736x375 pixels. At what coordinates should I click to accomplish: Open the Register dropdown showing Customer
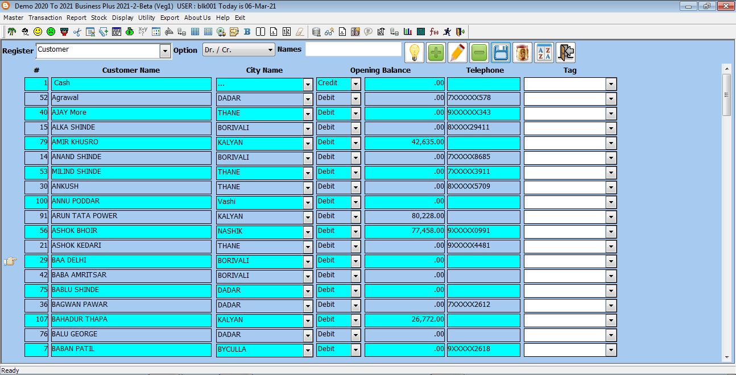[x=165, y=51]
